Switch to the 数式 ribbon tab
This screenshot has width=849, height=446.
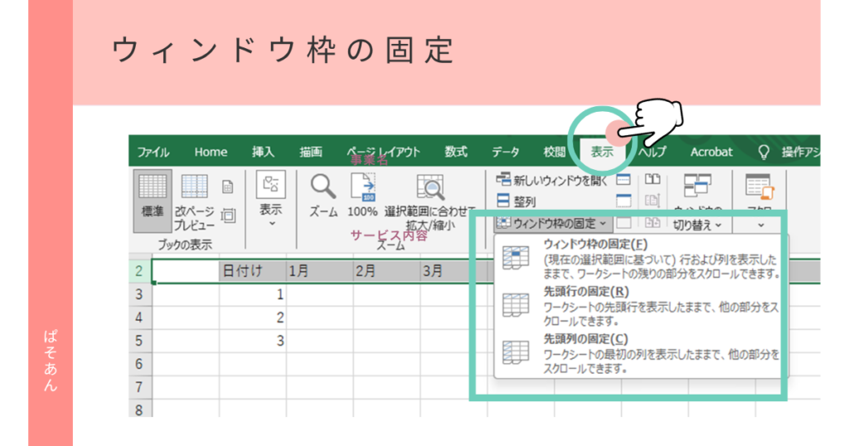tap(456, 152)
